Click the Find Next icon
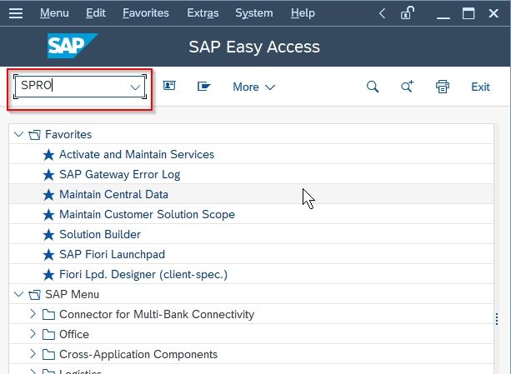The width and height of the screenshot is (511, 374). 408,87
